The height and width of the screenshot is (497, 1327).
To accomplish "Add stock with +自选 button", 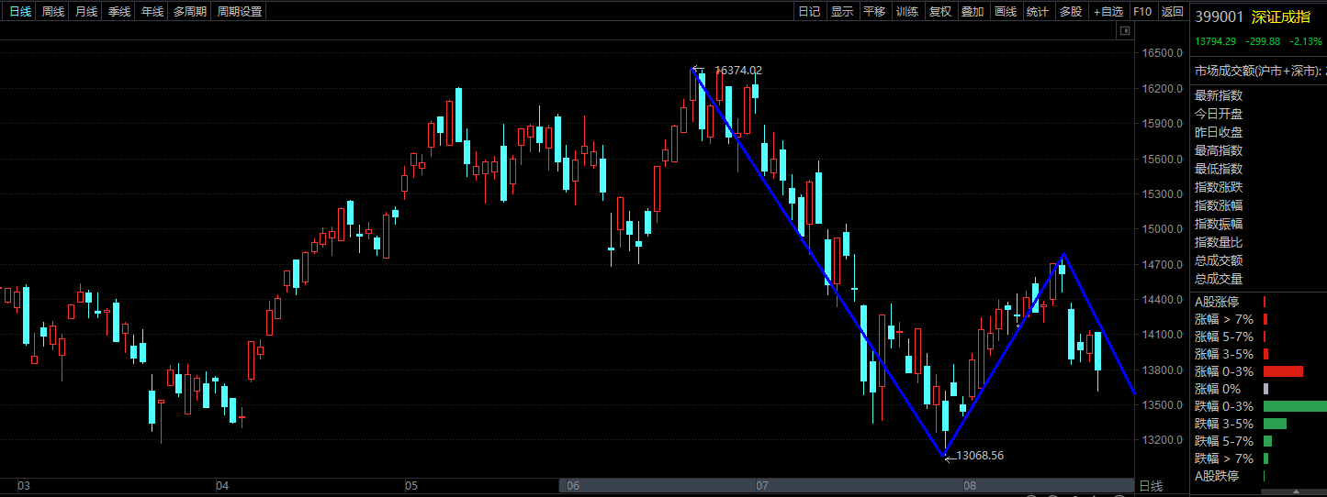I will tap(1108, 12).
